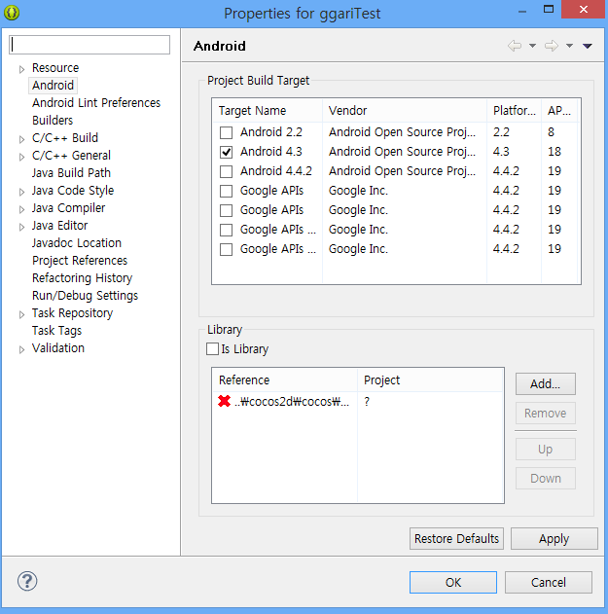Screen dimensions: 608x614
Task: Select Javadoc Location entry
Action: pos(77,243)
